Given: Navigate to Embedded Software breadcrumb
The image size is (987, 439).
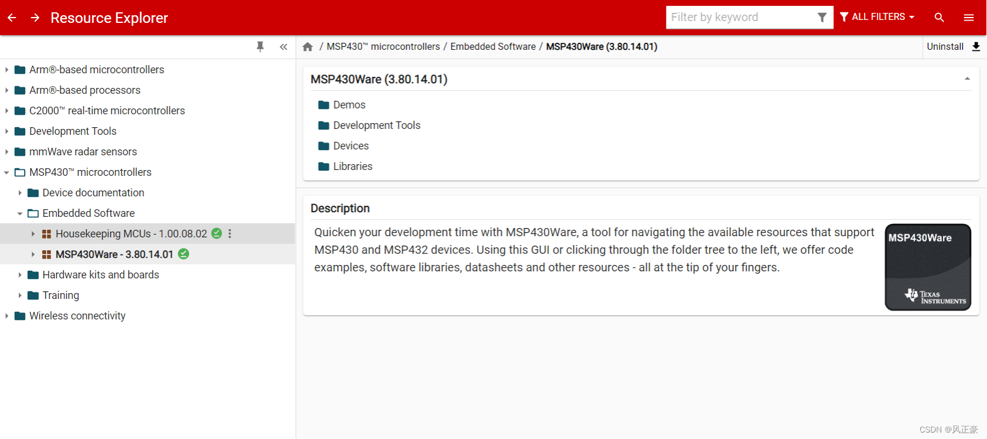Looking at the screenshot, I should click(x=493, y=46).
